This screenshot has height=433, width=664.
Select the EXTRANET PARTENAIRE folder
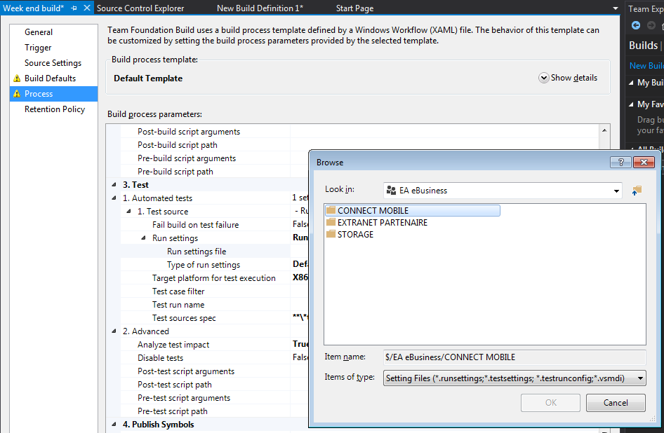click(377, 222)
